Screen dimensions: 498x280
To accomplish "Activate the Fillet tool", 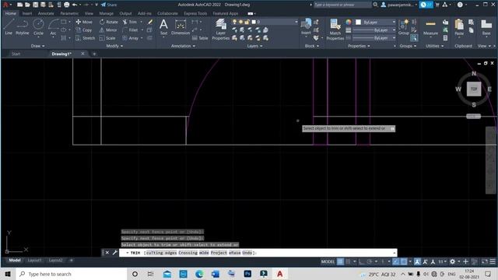I will click(x=131, y=30).
